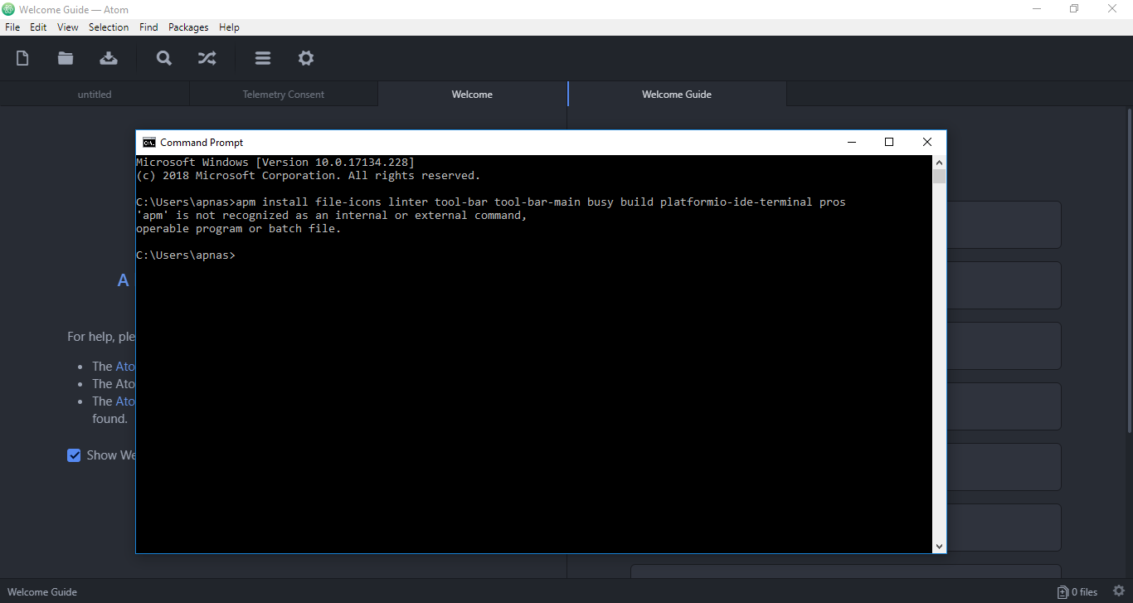The width and height of the screenshot is (1133, 603).
Task: Maximize the Command Prompt window
Action: pyautogui.click(x=889, y=142)
